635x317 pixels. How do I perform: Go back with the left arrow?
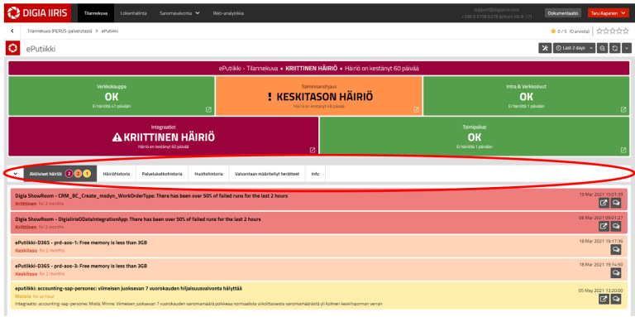(x=12, y=31)
